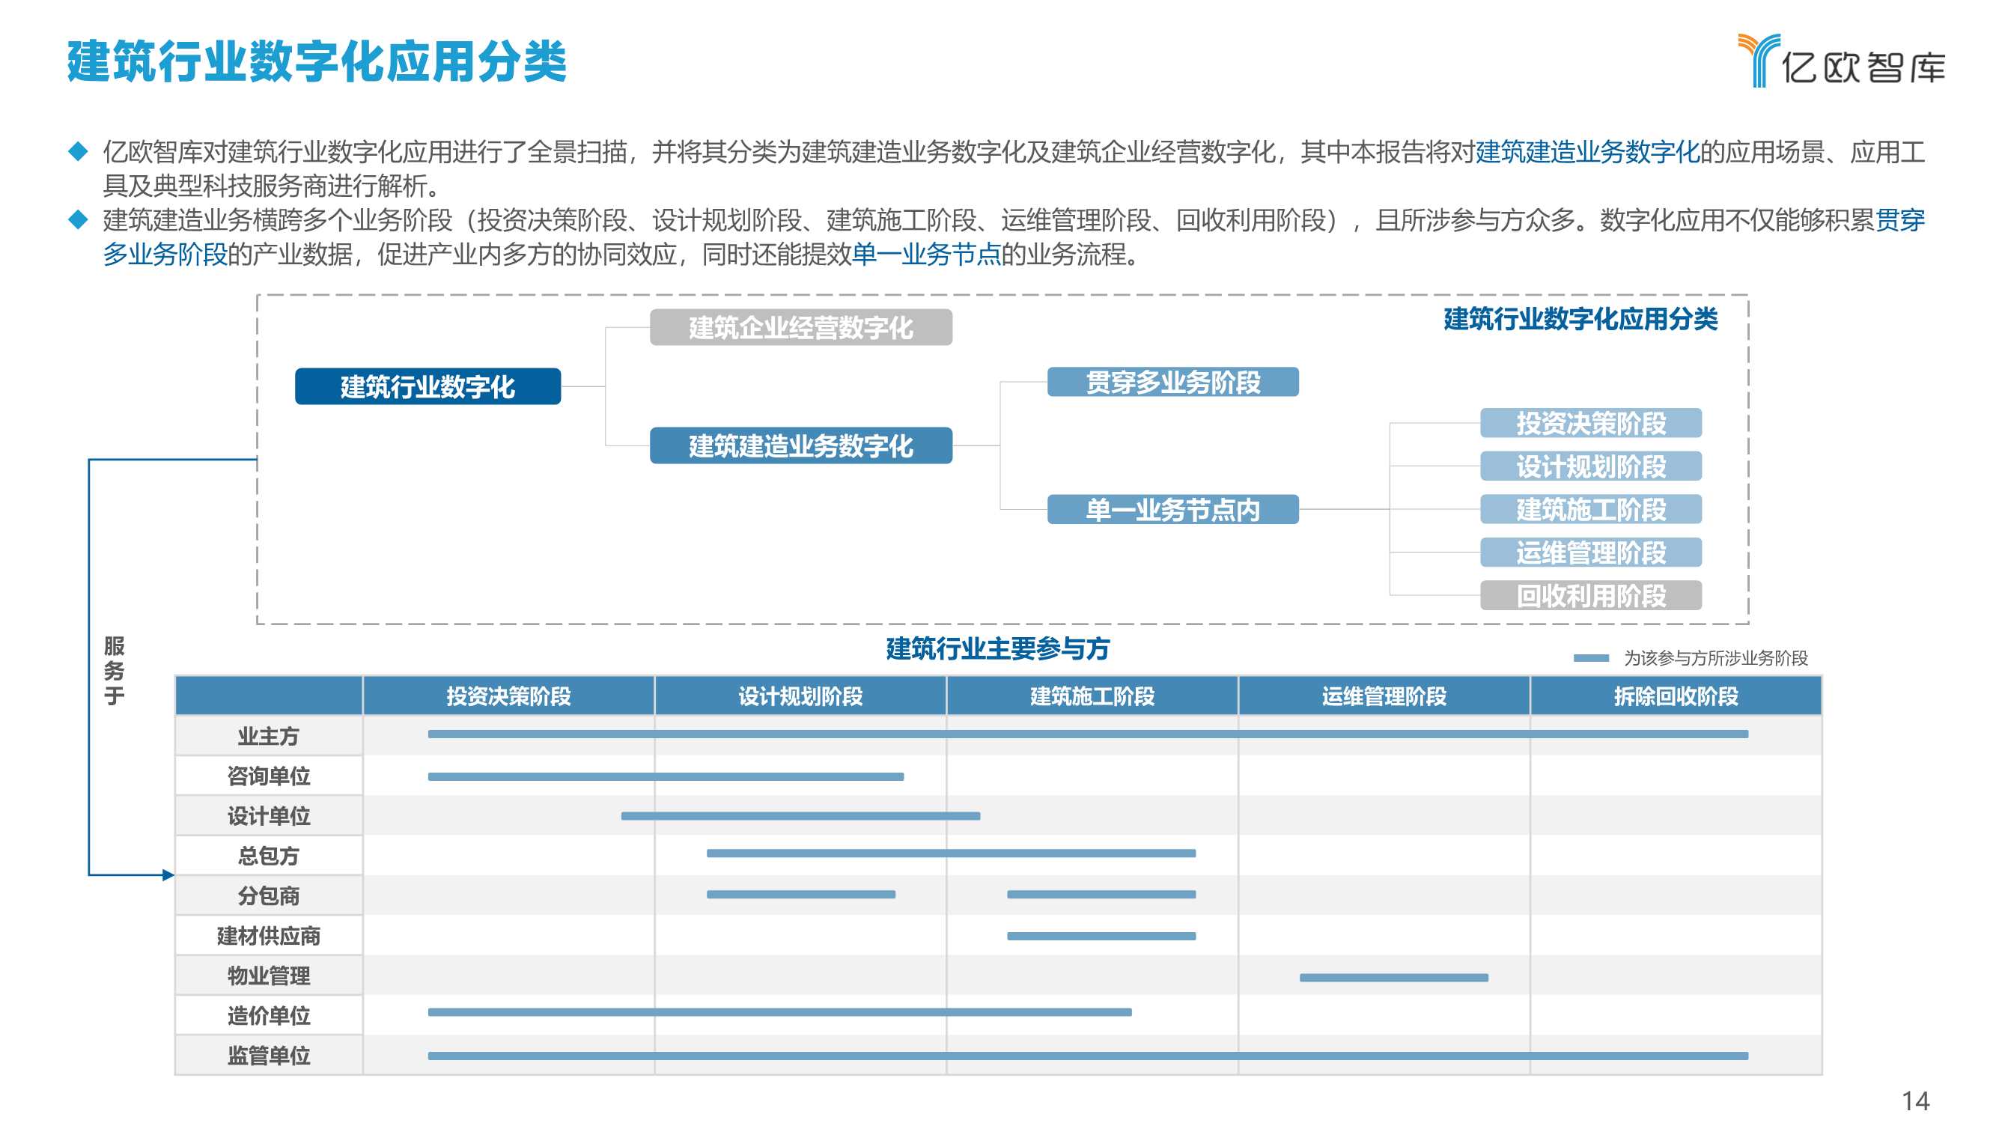Select the 投资决策阶段 node in diagram

[x=1591, y=423]
